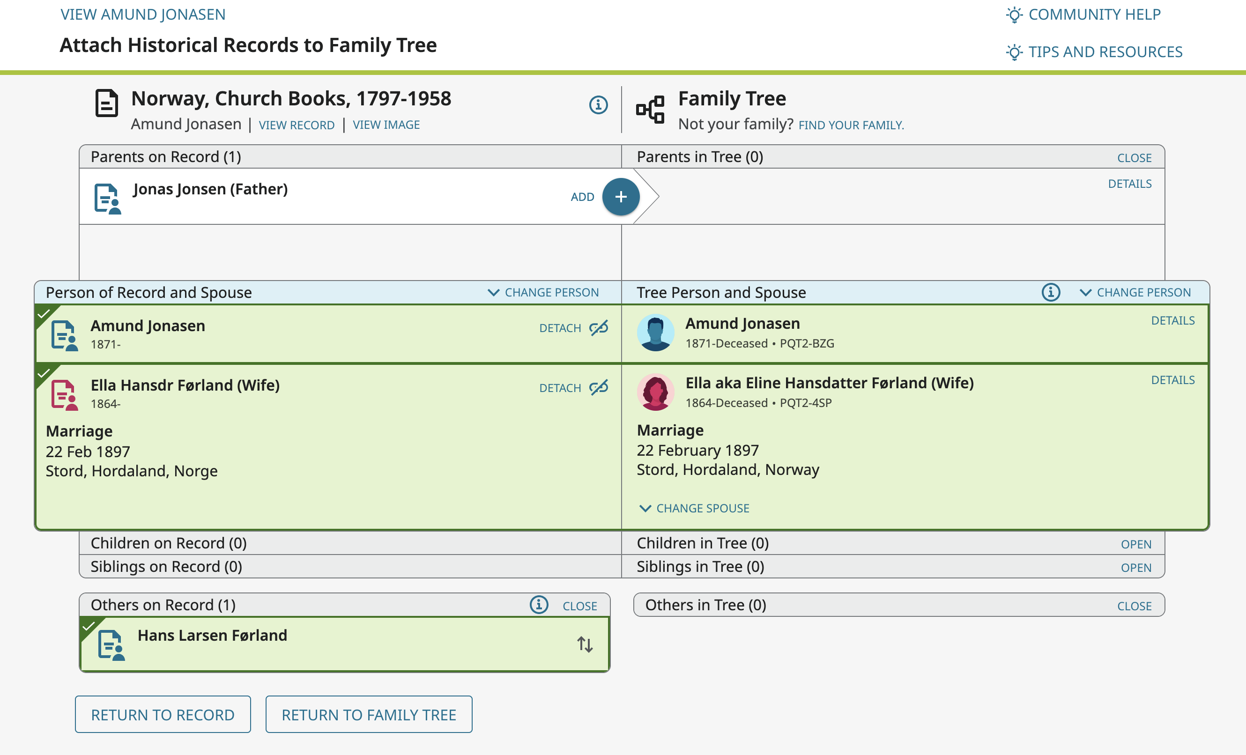The image size is (1246, 755).
Task: Open the Siblings in Tree section
Action: pyautogui.click(x=1136, y=567)
